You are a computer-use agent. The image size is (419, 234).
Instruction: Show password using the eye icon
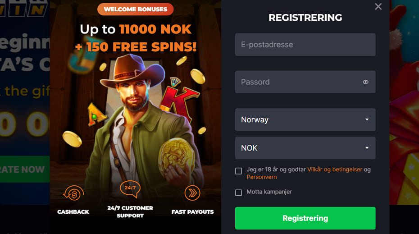(x=365, y=82)
